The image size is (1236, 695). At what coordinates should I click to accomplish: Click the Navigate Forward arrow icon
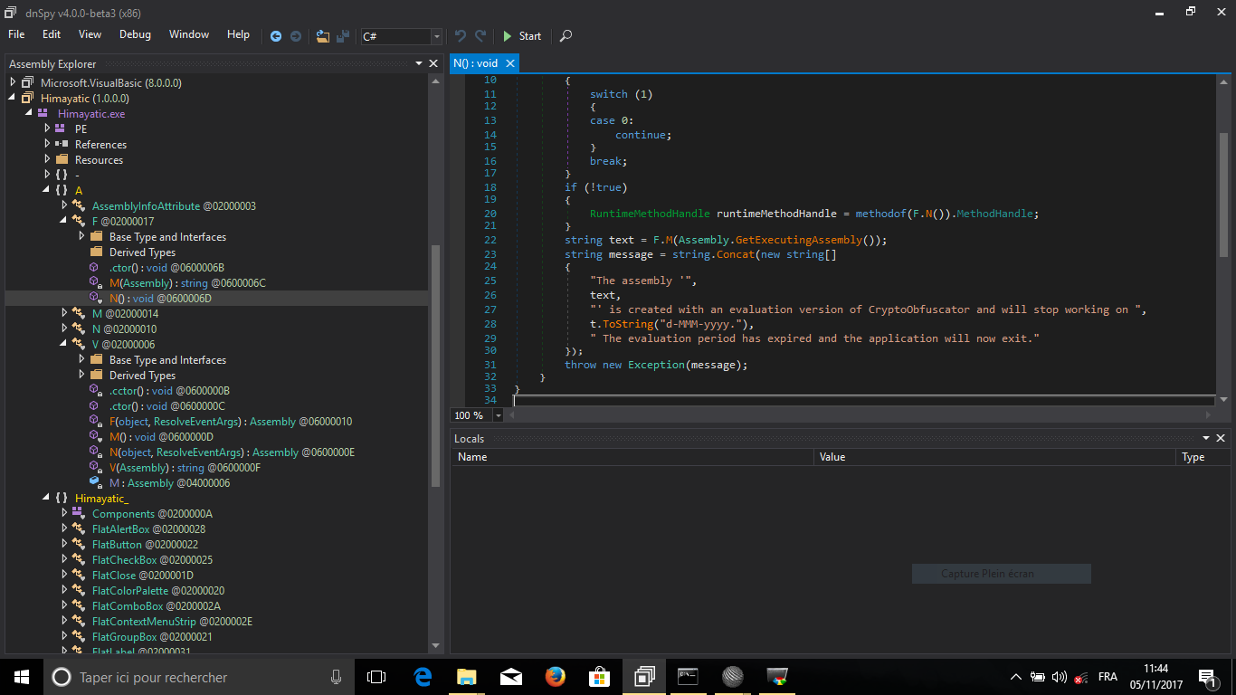click(x=296, y=36)
